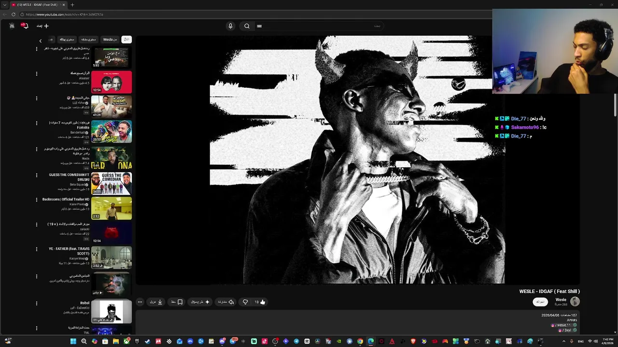Image resolution: width=618 pixels, height=347 pixels.
Task: Open options menu for the LLE video
Action: pos(36,98)
